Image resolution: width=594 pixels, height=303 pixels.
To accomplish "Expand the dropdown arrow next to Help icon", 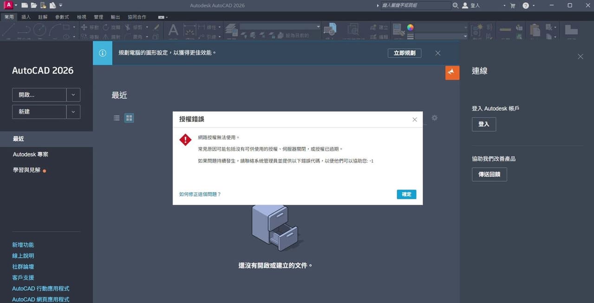I will pyautogui.click(x=534, y=6).
